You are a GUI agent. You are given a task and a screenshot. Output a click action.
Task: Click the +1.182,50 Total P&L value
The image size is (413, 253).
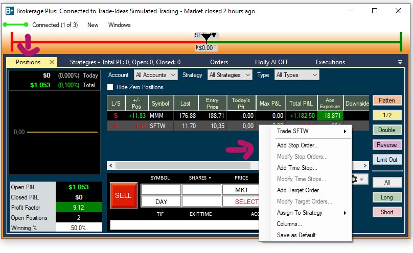[x=303, y=116]
